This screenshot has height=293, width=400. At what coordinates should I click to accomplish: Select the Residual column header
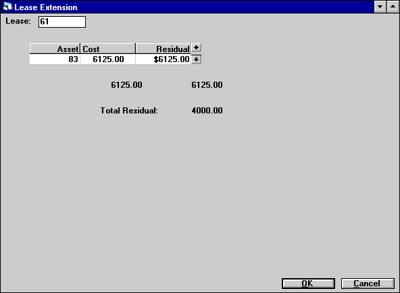(x=164, y=49)
